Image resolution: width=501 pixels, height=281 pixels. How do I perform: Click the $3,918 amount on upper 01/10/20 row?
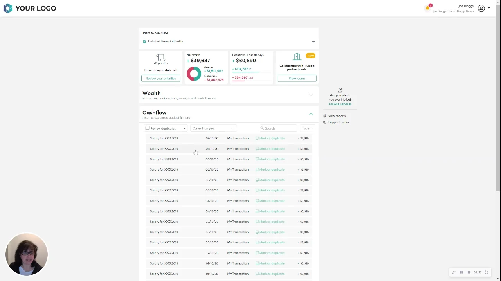(x=303, y=263)
